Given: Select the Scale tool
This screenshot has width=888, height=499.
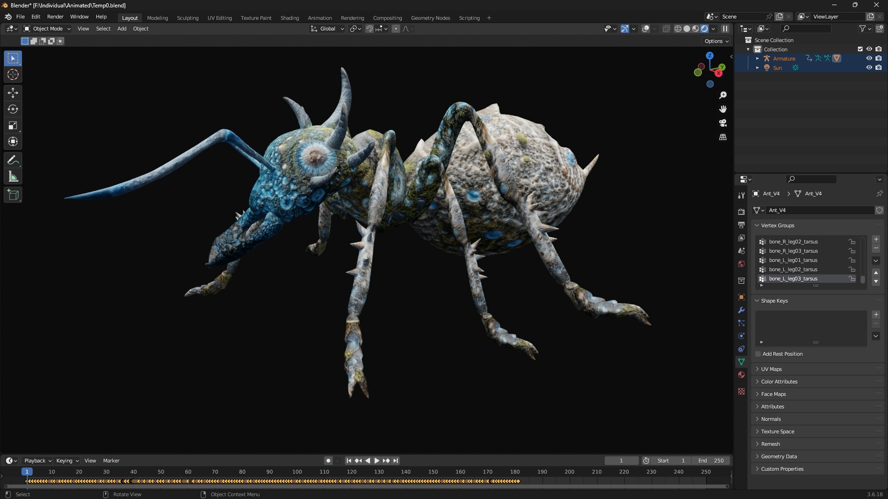Looking at the screenshot, I should [13, 125].
